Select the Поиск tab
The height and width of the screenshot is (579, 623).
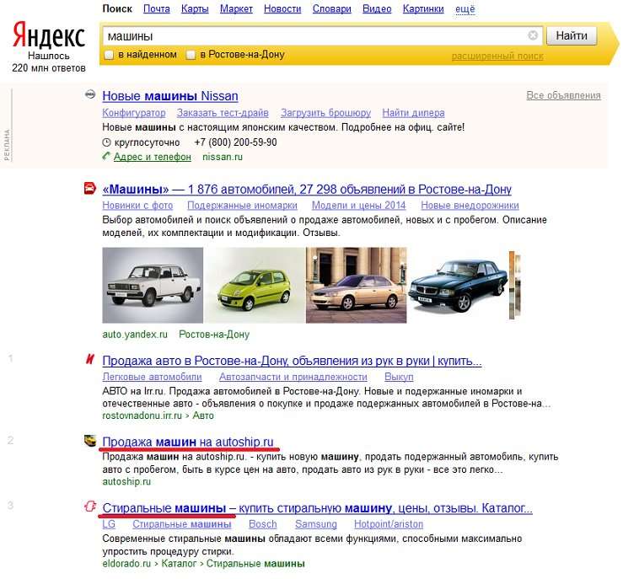click(x=117, y=8)
